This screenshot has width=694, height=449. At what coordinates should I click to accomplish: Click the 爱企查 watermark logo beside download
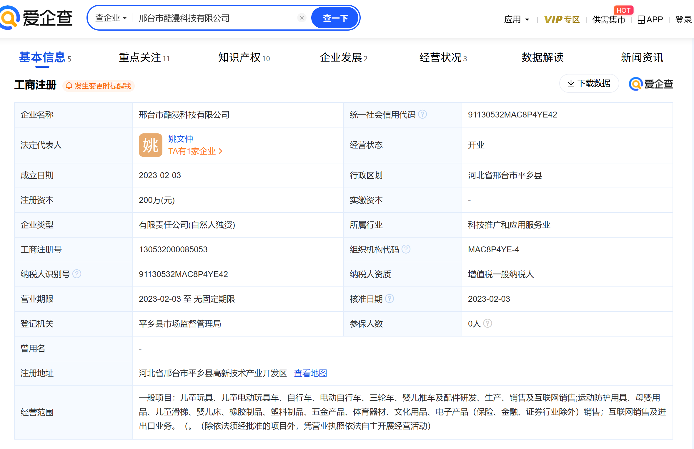pyautogui.click(x=651, y=84)
